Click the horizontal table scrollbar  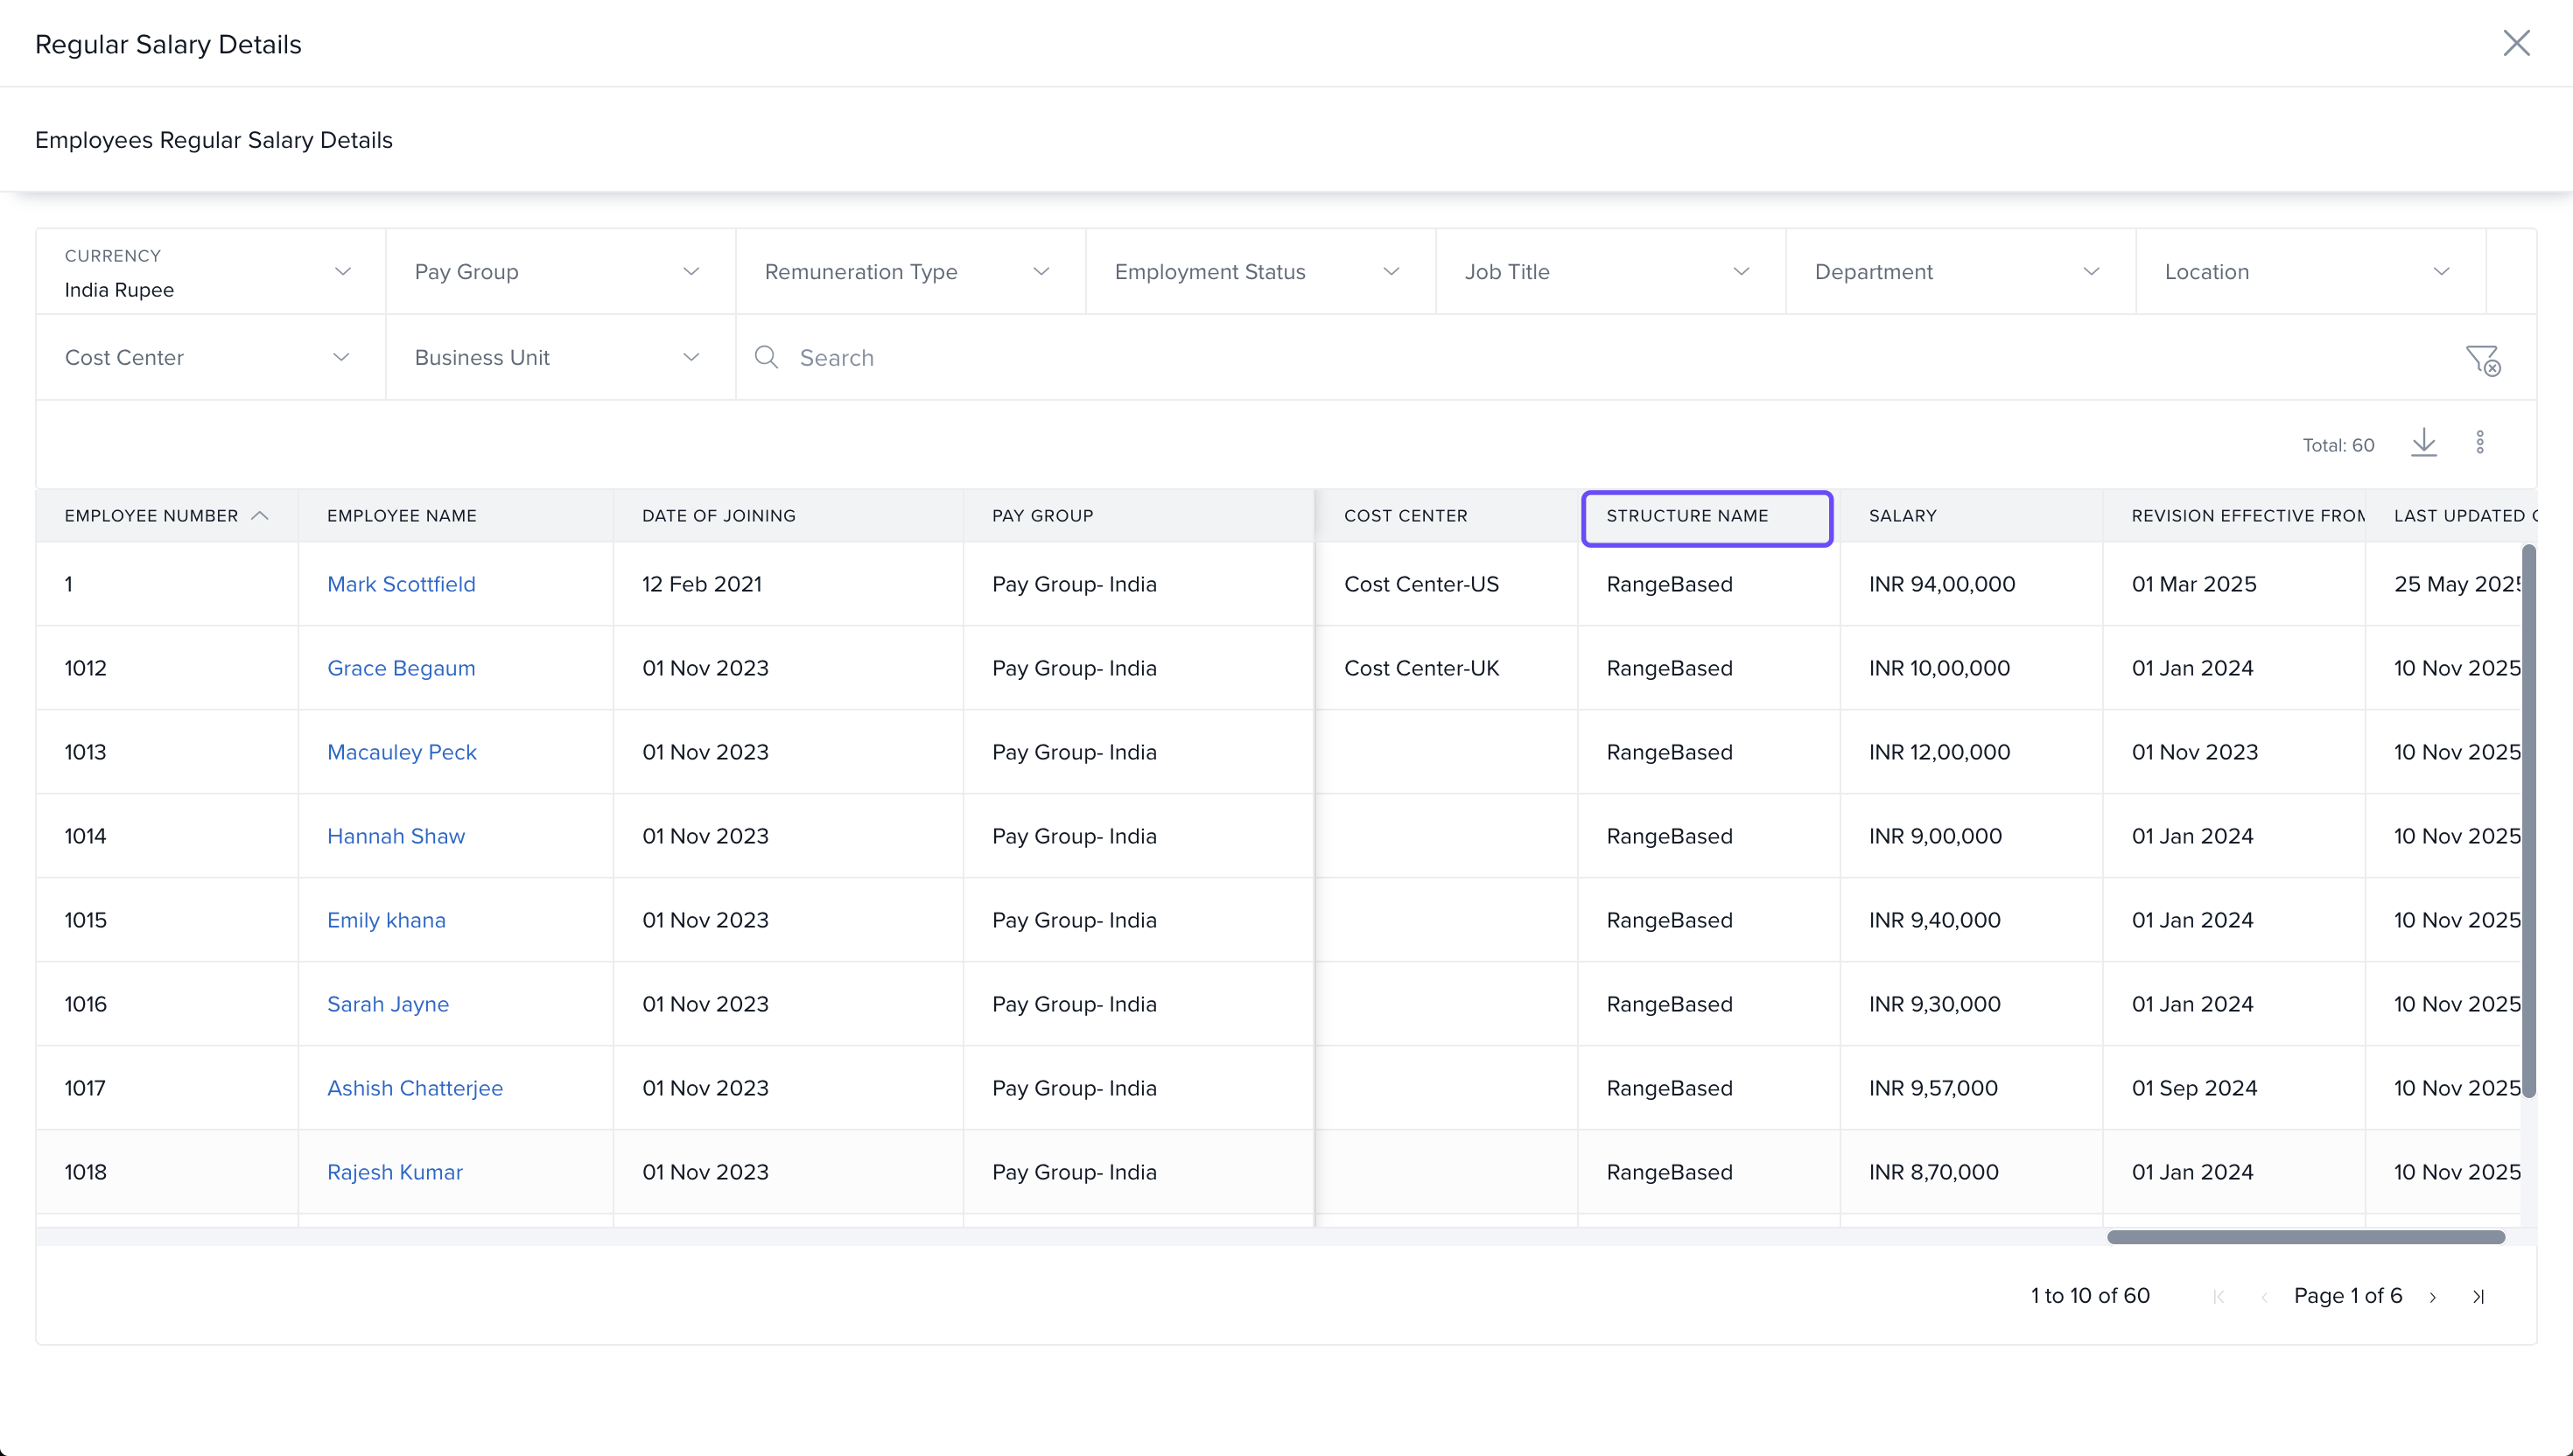2305,1237
